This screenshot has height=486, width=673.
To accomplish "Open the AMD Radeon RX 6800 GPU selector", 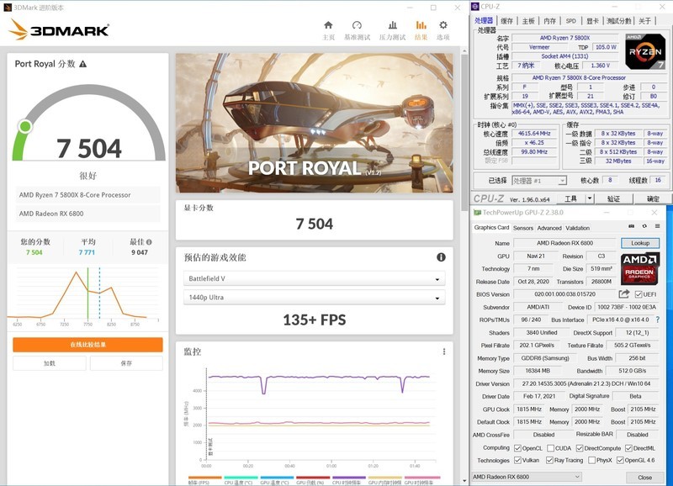I will pyautogui.click(x=526, y=477).
